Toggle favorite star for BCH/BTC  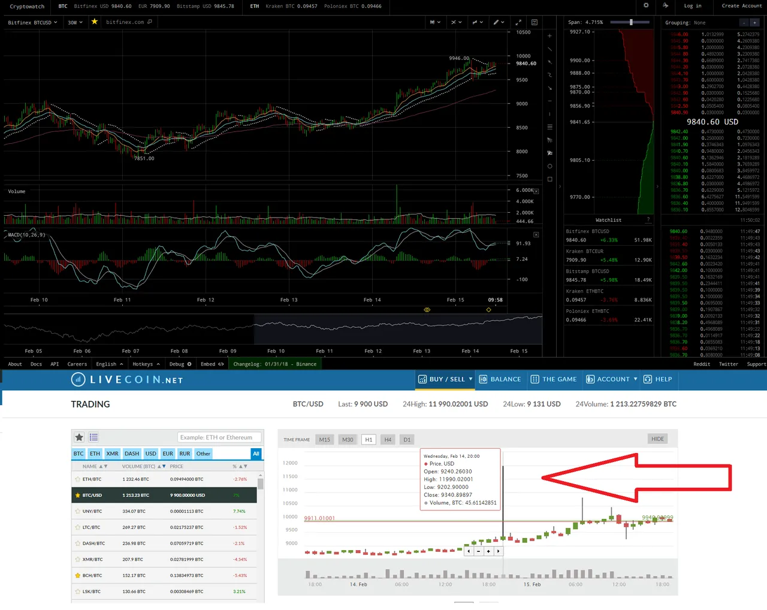point(77,575)
